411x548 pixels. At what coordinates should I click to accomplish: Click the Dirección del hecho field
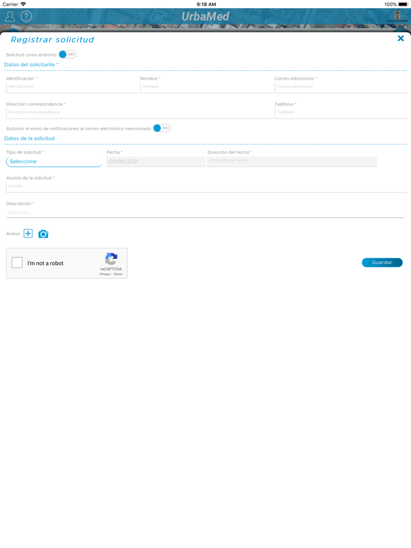pyautogui.click(x=292, y=161)
